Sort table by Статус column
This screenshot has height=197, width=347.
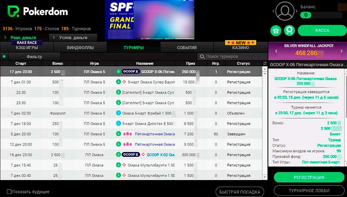coord(243,63)
